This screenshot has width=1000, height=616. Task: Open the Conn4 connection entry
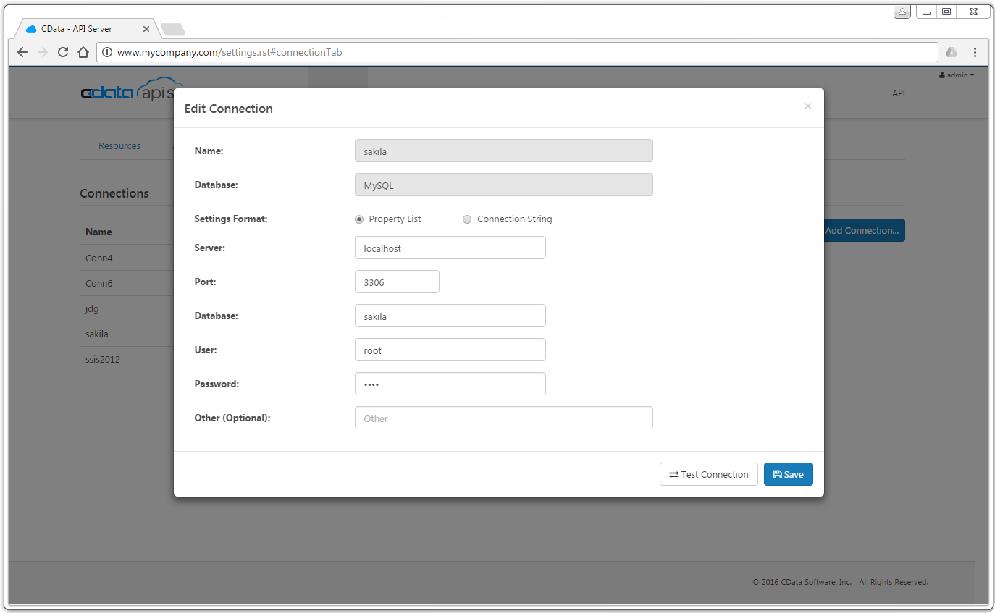coord(98,258)
